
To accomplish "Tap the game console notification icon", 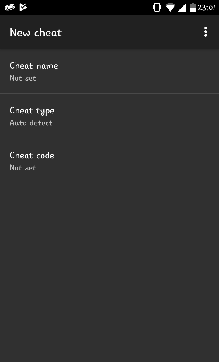I will coord(9,7).
